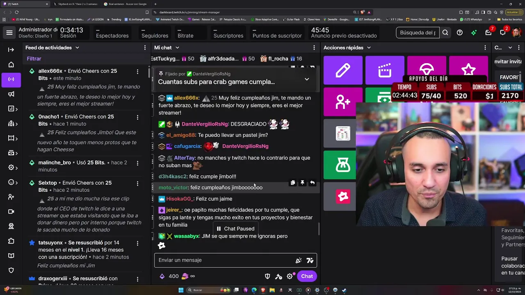Open the camera streaming tools icon in sidebar
Viewport: 525px width, 295px height.
point(11,211)
